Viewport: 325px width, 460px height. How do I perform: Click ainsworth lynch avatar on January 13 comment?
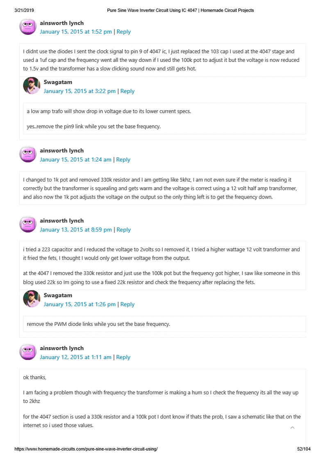pyautogui.click(x=27, y=224)
